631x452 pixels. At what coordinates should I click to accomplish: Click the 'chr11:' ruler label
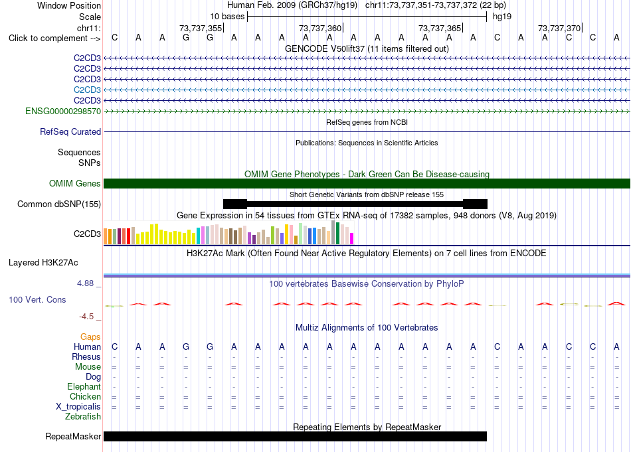pos(88,28)
